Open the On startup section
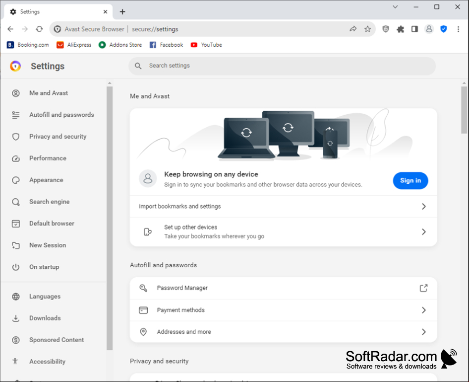 (x=44, y=267)
